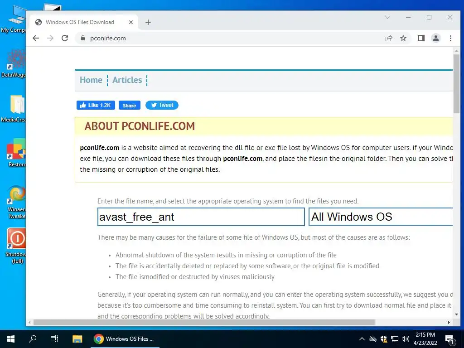Click the 'Abnormal shutdown of the system' bullet
Screen dimensions: 464x348
(x=226, y=255)
